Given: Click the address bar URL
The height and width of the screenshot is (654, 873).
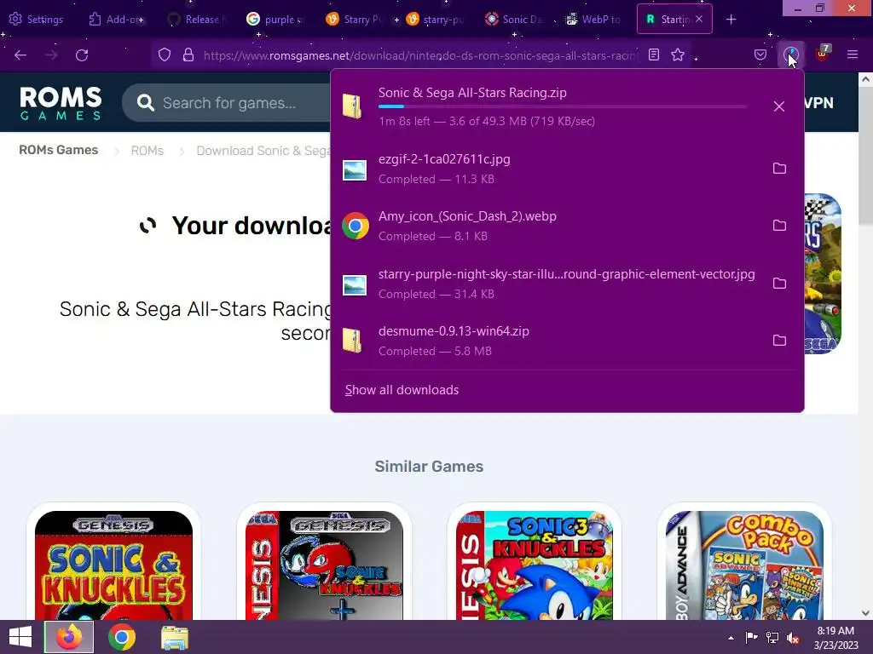Looking at the screenshot, I should [x=419, y=55].
